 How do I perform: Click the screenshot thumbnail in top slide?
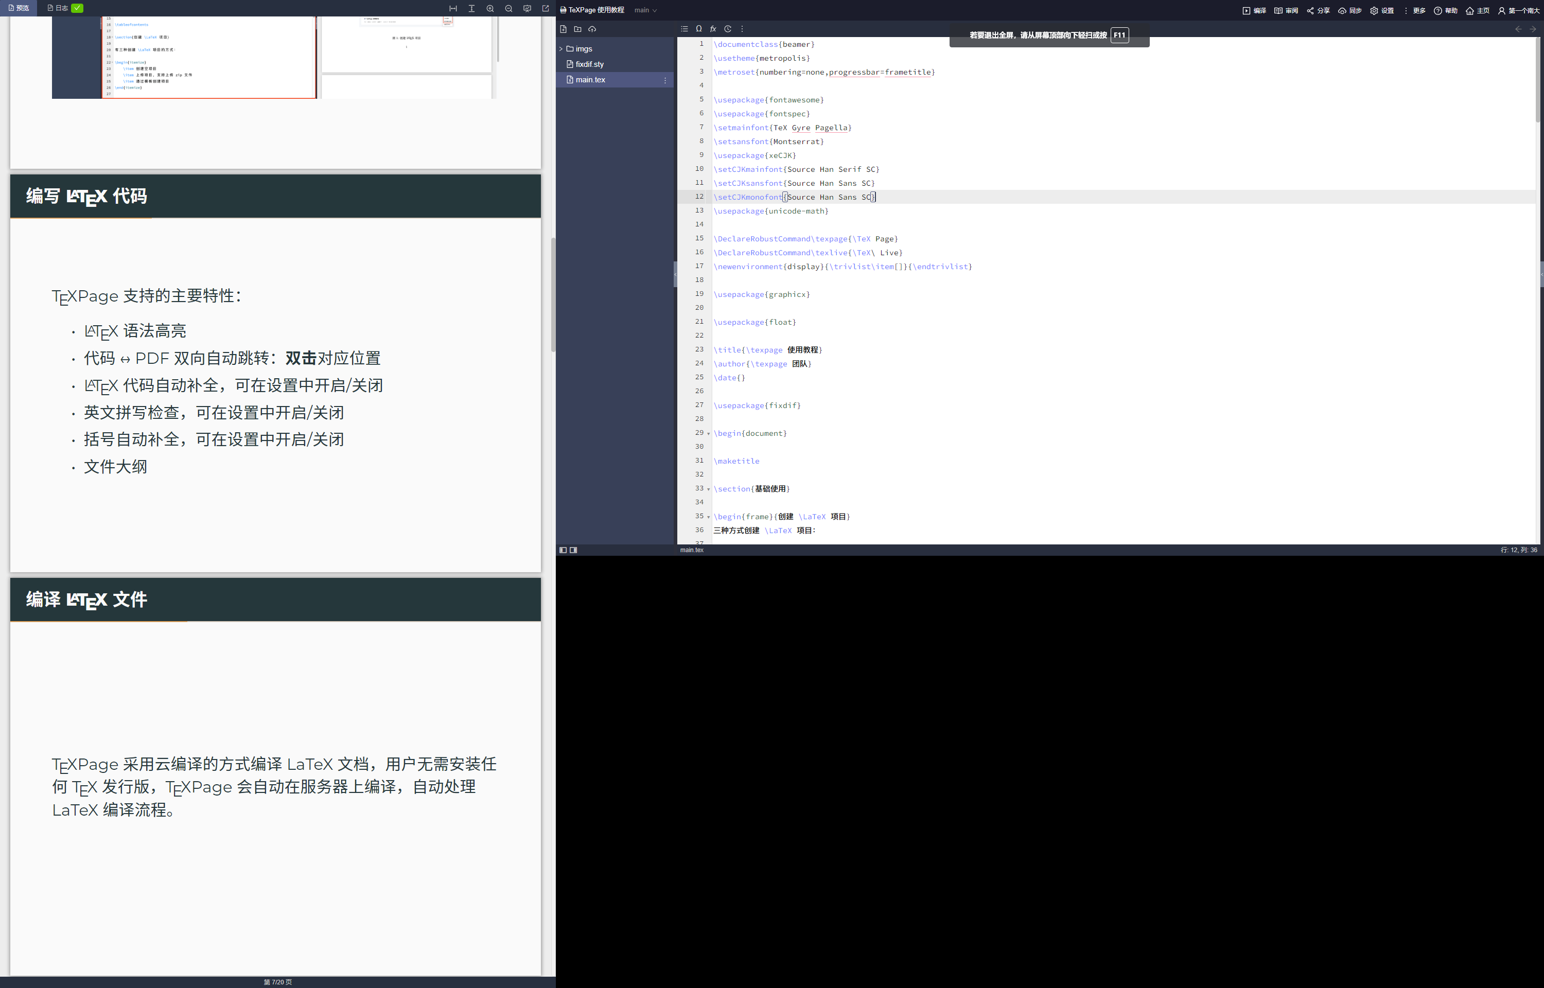(x=274, y=58)
